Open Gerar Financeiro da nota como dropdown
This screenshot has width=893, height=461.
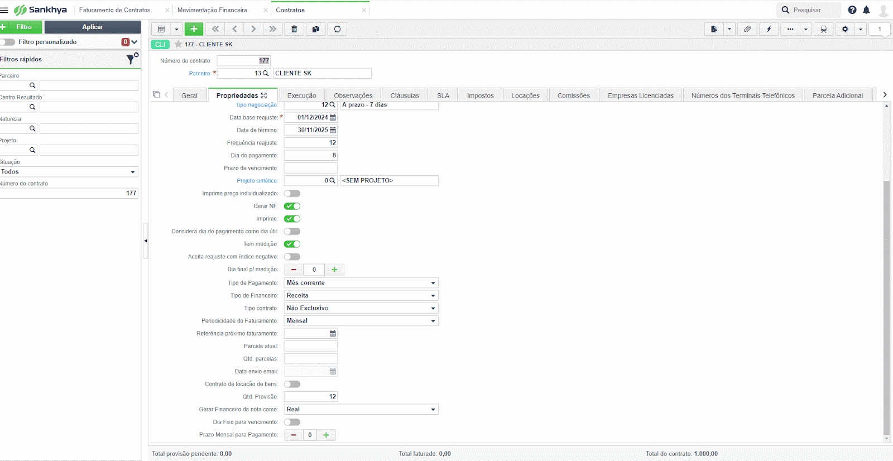coord(361,409)
